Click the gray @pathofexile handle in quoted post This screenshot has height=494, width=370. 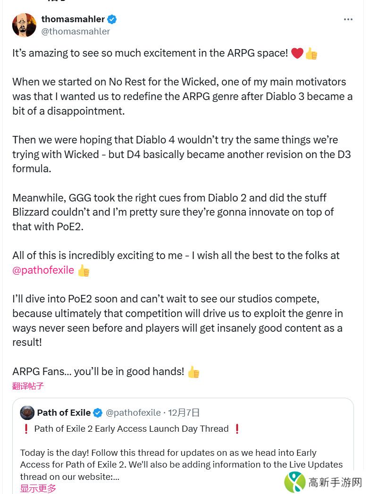pos(133,413)
